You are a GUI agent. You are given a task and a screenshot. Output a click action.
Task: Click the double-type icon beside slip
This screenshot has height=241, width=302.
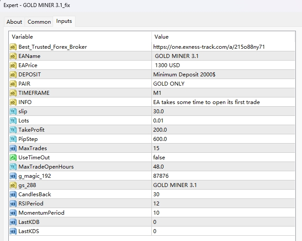(13, 112)
